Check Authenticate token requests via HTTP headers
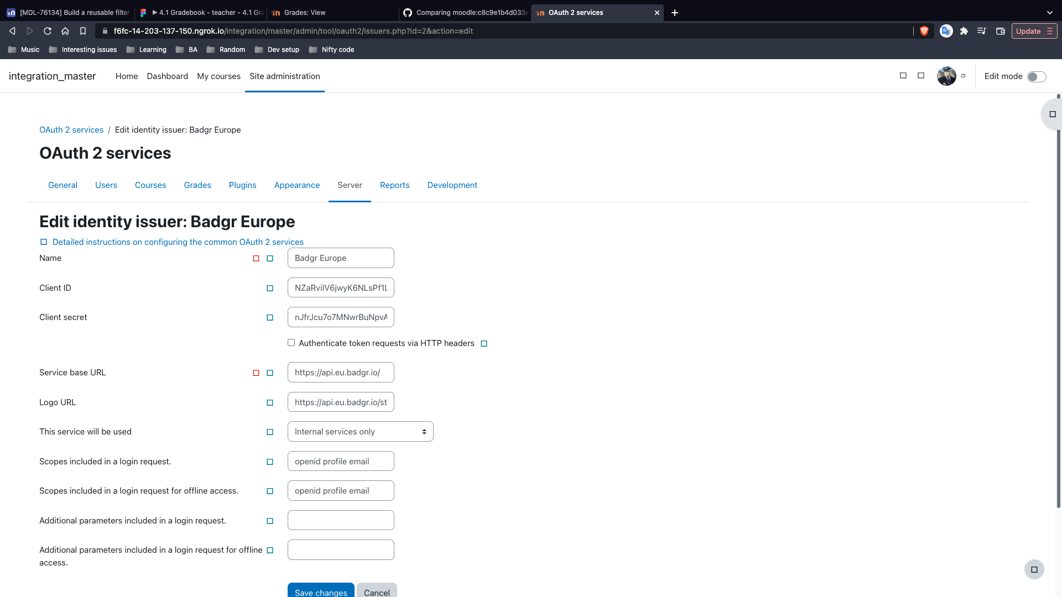The image size is (1062, 597). coord(291,343)
